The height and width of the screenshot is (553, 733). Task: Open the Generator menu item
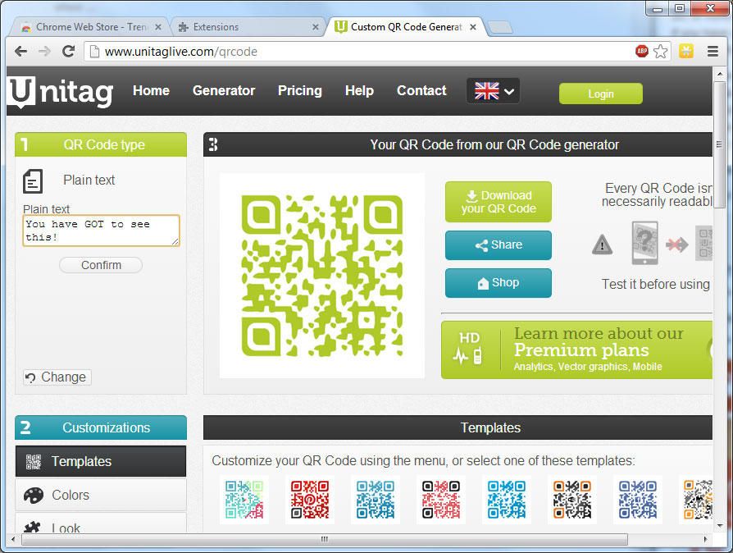pos(224,91)
